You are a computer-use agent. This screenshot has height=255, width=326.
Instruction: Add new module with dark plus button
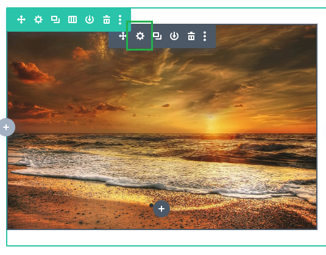click(161, 209)
